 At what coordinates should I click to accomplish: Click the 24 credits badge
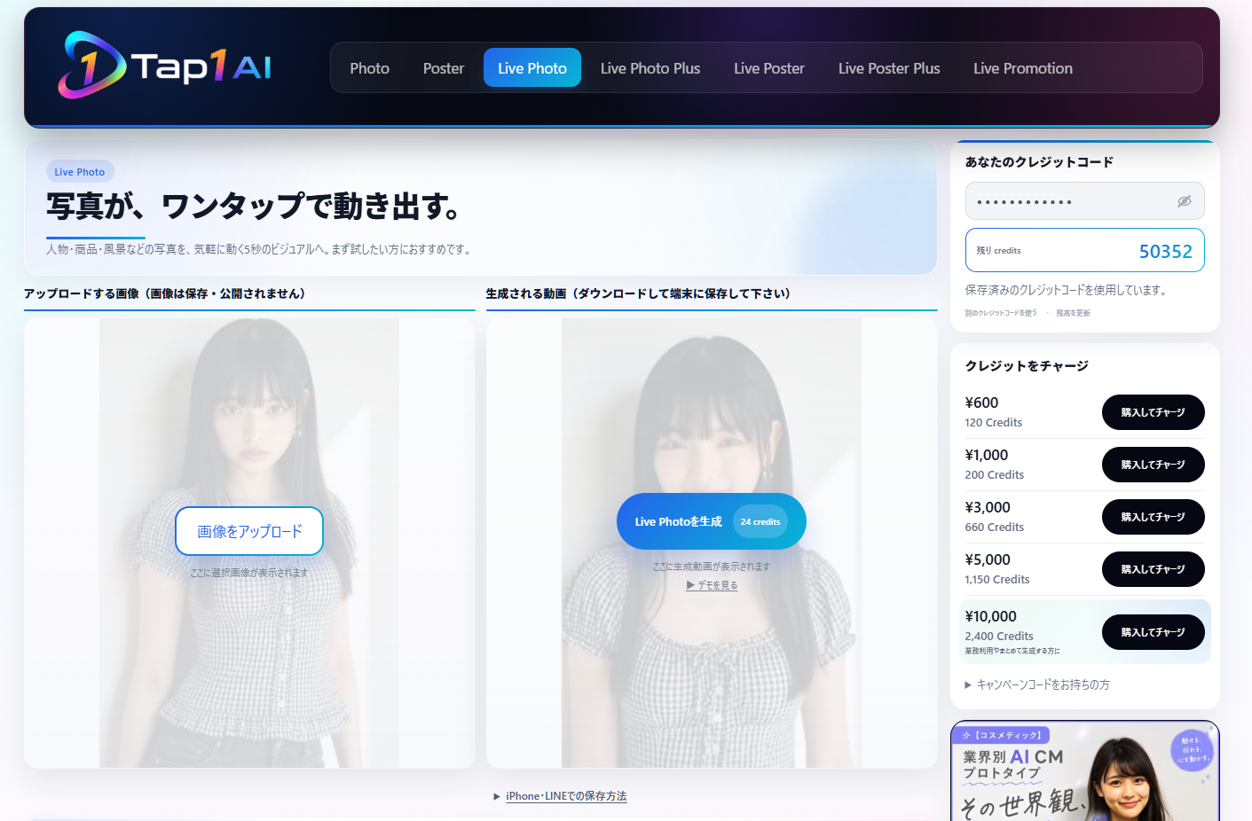click(760, 521)
